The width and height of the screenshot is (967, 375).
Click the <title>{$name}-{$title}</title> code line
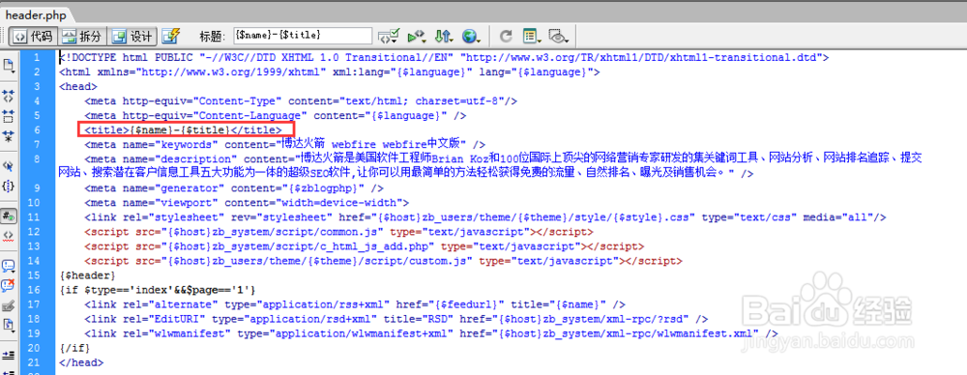tap(183, 130)
